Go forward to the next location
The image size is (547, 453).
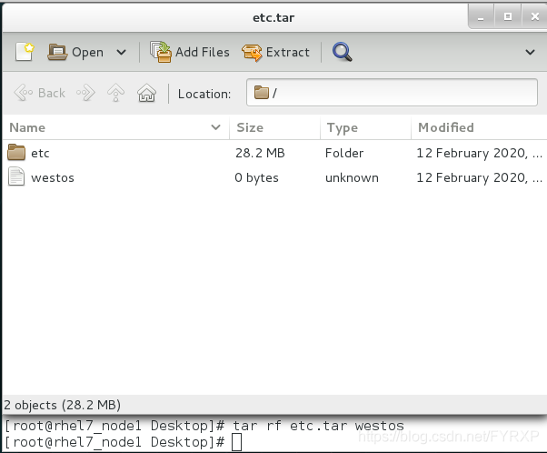click(x=85, y=93)
